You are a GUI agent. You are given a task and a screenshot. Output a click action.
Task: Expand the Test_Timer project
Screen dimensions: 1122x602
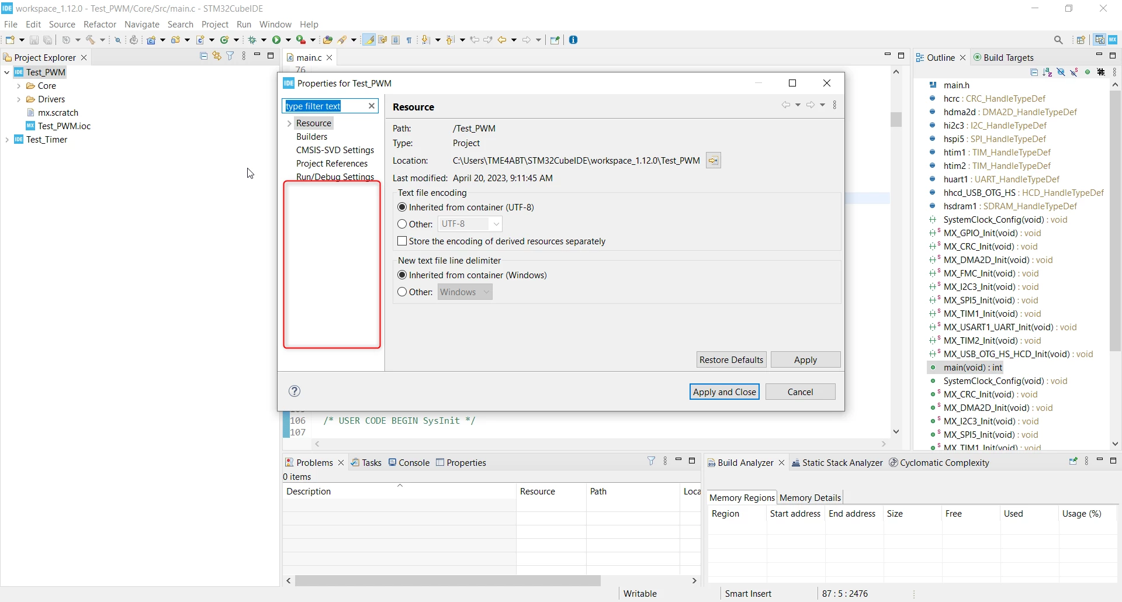coord(7,140)
